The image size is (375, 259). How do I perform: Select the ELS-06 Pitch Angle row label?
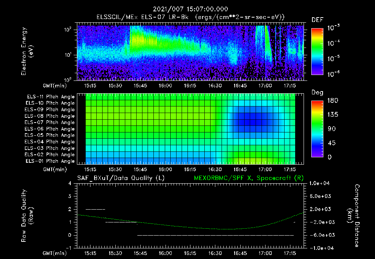coord(50,129)
